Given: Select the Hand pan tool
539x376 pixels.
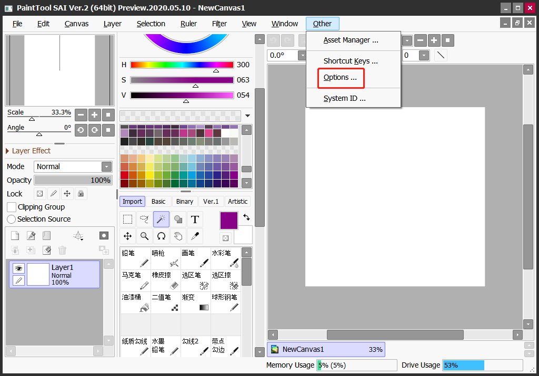Looking at the screenshot, I should (x=178, y=236).
